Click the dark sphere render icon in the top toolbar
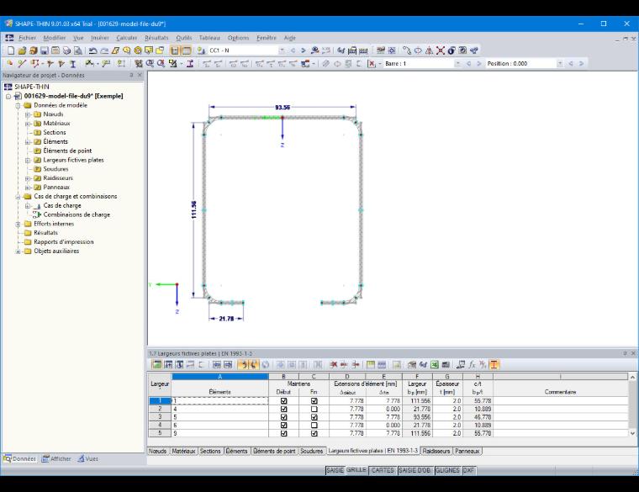Viewport: 639px width, 492px height. tap(452, 50)
